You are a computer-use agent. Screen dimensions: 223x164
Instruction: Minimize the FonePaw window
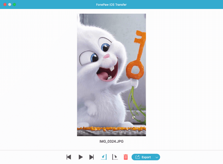[x=10, y=4]
